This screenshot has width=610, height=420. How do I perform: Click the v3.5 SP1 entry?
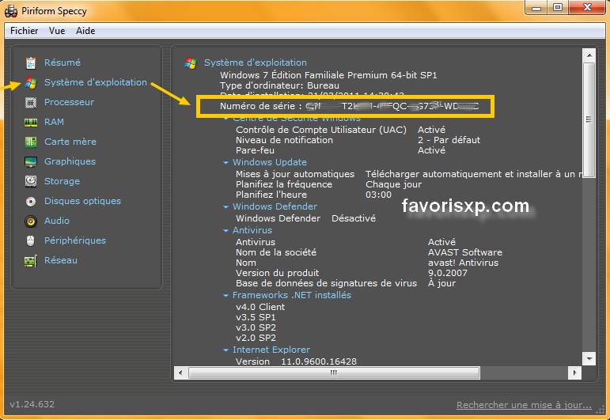[256, 317]
